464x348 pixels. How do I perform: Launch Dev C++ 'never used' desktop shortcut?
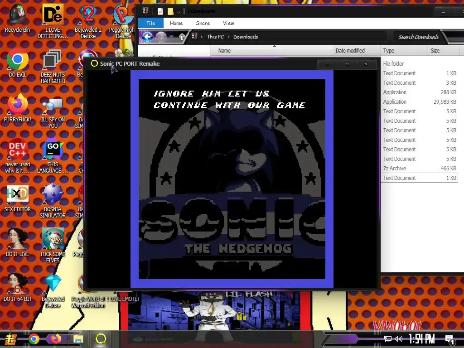click(18, 156)
